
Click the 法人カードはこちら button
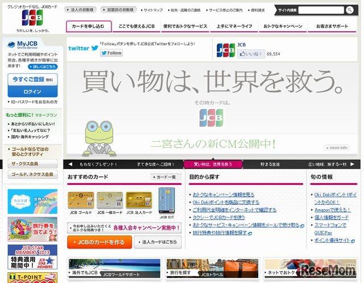[158, 242]
